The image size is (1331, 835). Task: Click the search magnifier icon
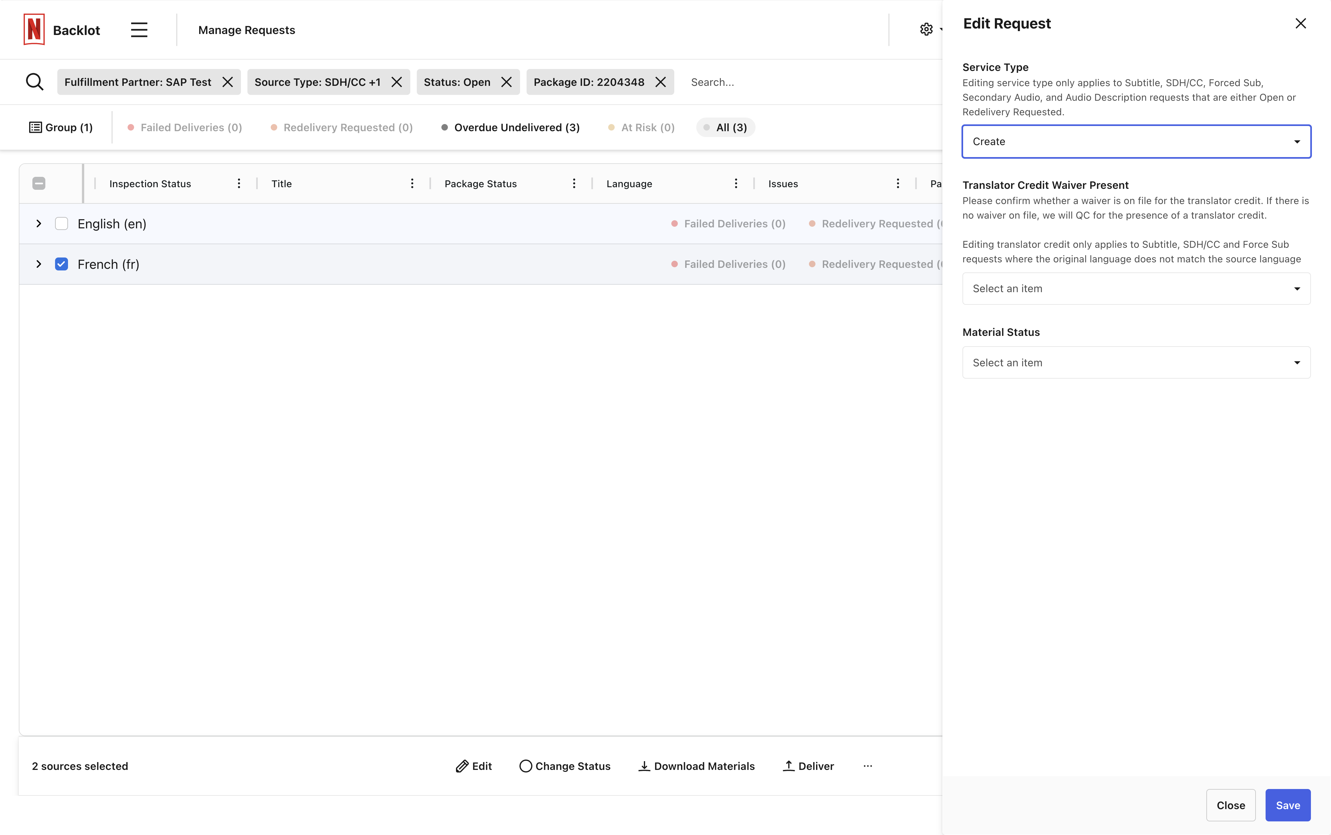click(34, 82)
